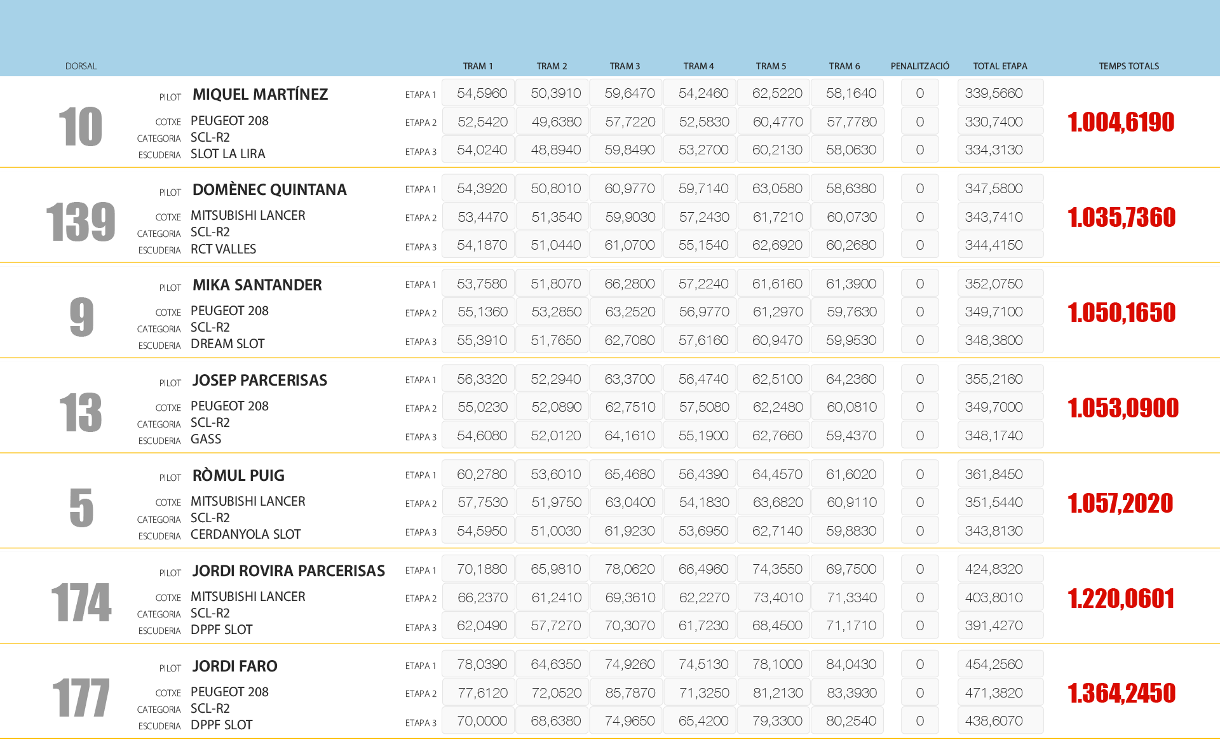Click Mika Santander's escuderia DREAM SLOT
Image resolution: width=1220 pixels, height=742 pixels.
(227, 344)
